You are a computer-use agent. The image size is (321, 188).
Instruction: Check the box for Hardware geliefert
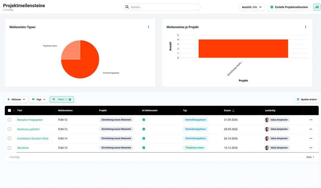tap(10, 129)
